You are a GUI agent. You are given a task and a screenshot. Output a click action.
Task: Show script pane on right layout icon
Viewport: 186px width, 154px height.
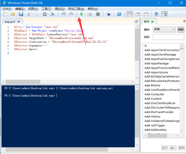138,14
